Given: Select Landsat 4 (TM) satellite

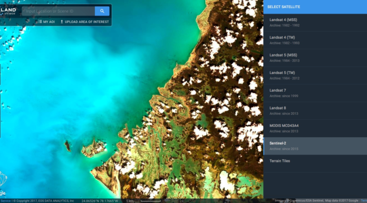Looking at the screenshot, I should [315, 40].
